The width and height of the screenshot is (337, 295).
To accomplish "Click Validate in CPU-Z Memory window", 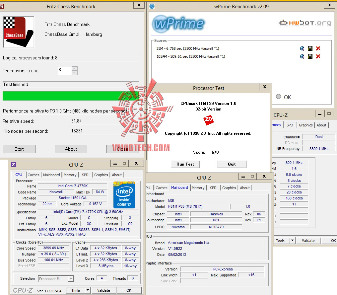I will (x=308, y=241).
